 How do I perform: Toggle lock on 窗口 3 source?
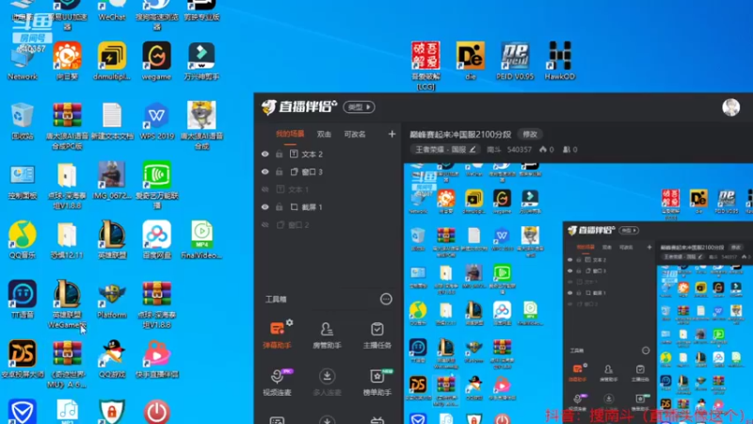[279, 171]
